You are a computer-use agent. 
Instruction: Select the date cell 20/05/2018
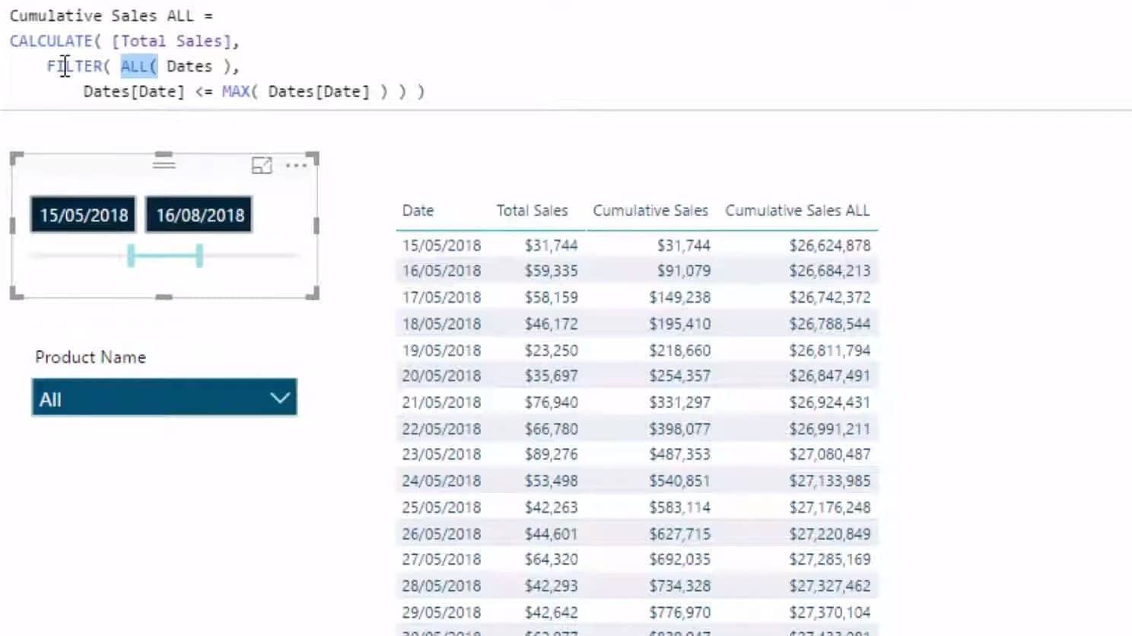(x=441, y=376)
